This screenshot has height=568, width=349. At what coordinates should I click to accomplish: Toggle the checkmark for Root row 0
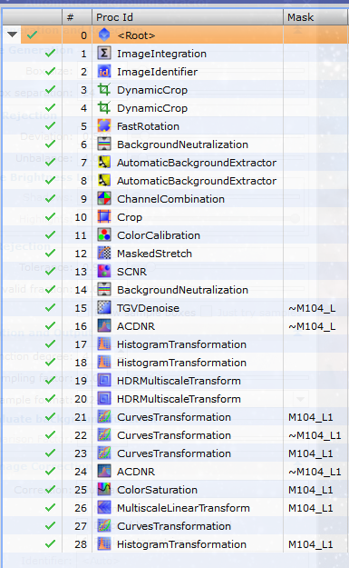click(x=32, y=35)
